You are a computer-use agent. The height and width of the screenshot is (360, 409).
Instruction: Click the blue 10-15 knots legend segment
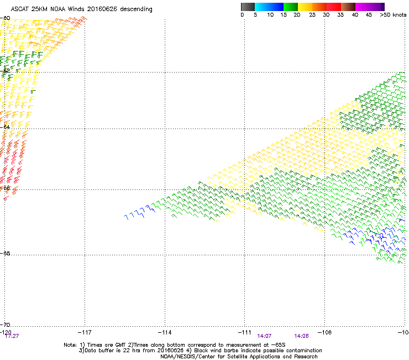click(x=276, y=7)
